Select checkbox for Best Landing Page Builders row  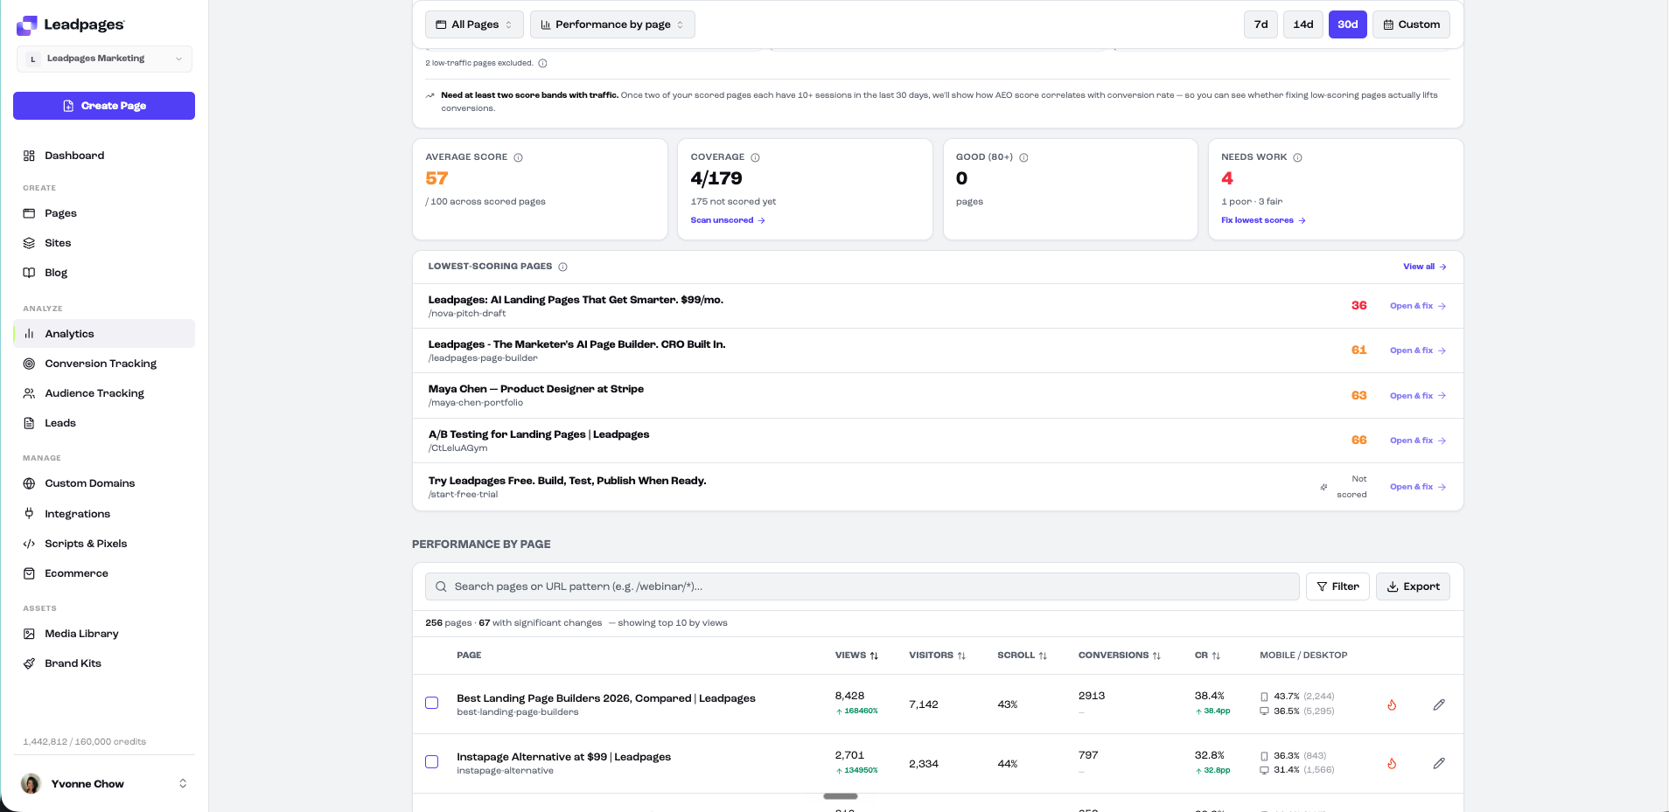(x=432, y=703)
